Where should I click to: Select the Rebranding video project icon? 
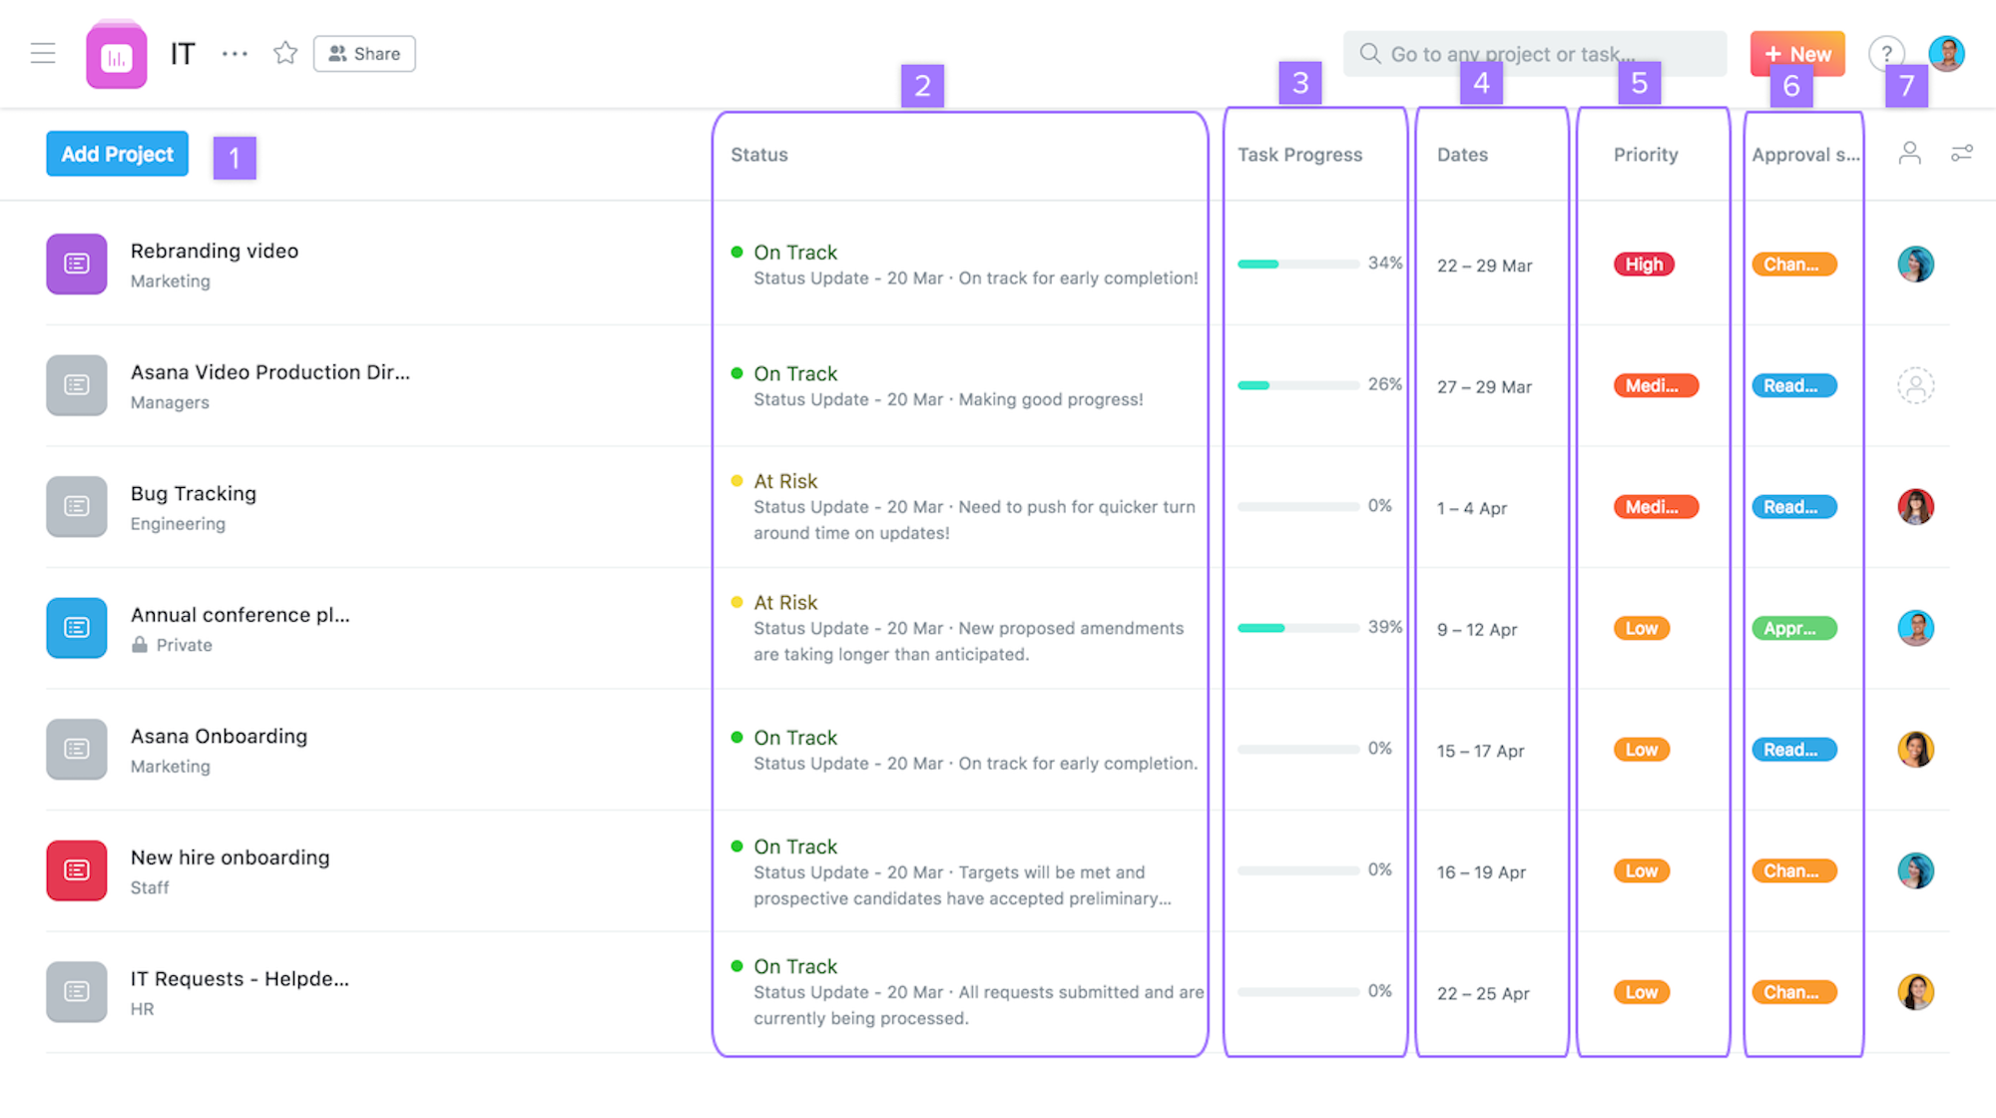click(76, 262)
